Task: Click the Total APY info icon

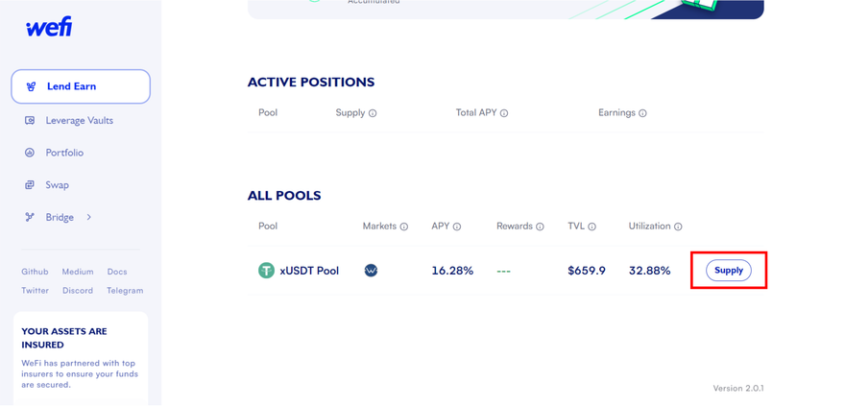Action: click(504, 113)
